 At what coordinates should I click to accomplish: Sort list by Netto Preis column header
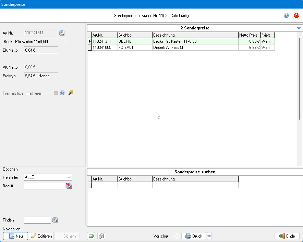[249, 35]
